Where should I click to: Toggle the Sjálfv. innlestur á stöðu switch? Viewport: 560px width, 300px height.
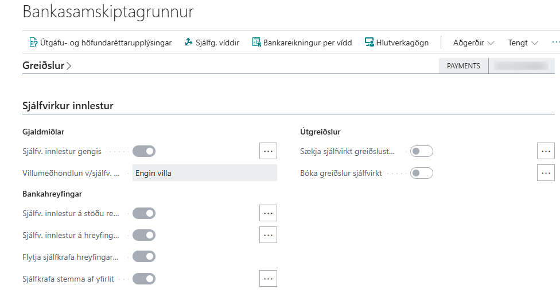(x=144, y=213)
